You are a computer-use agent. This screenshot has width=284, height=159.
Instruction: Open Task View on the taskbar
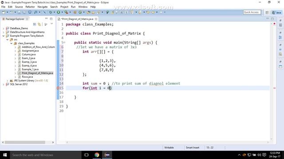point(87,155)
